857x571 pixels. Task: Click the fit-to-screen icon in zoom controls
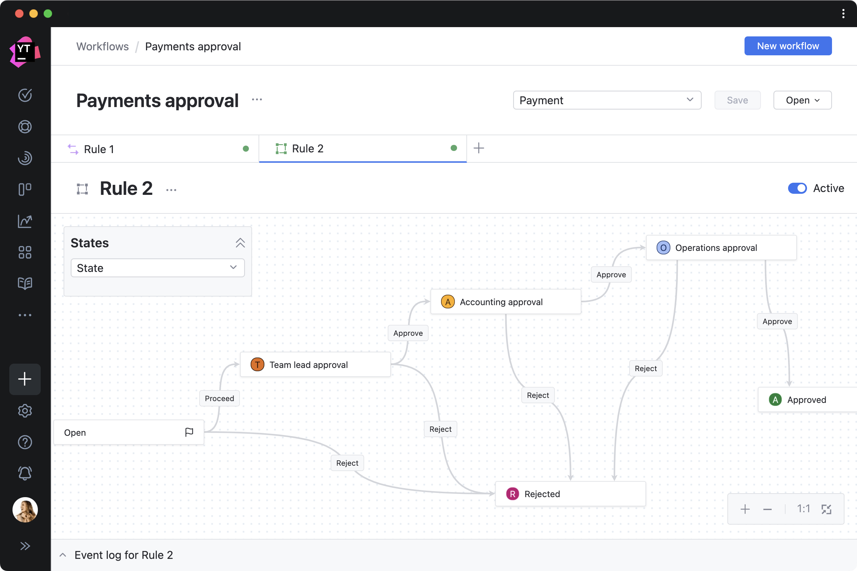(826, 509)
